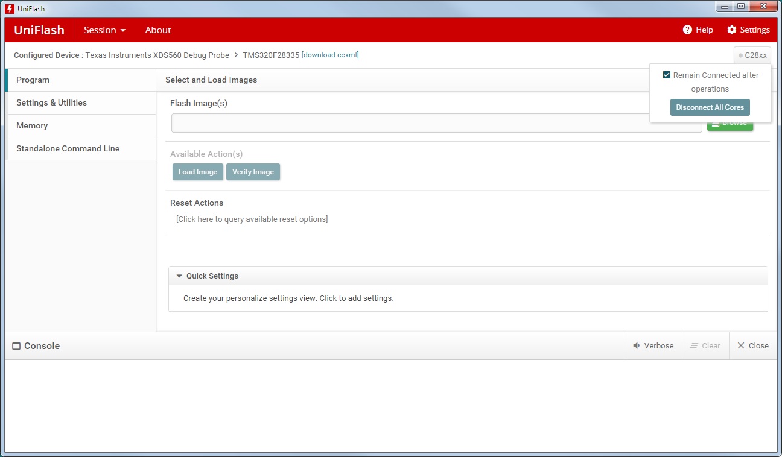The image size is (782, 457).
Task: Toggle Remain Connected after operations checkbox
Action: pyautogui.click(x=666, y=75)
